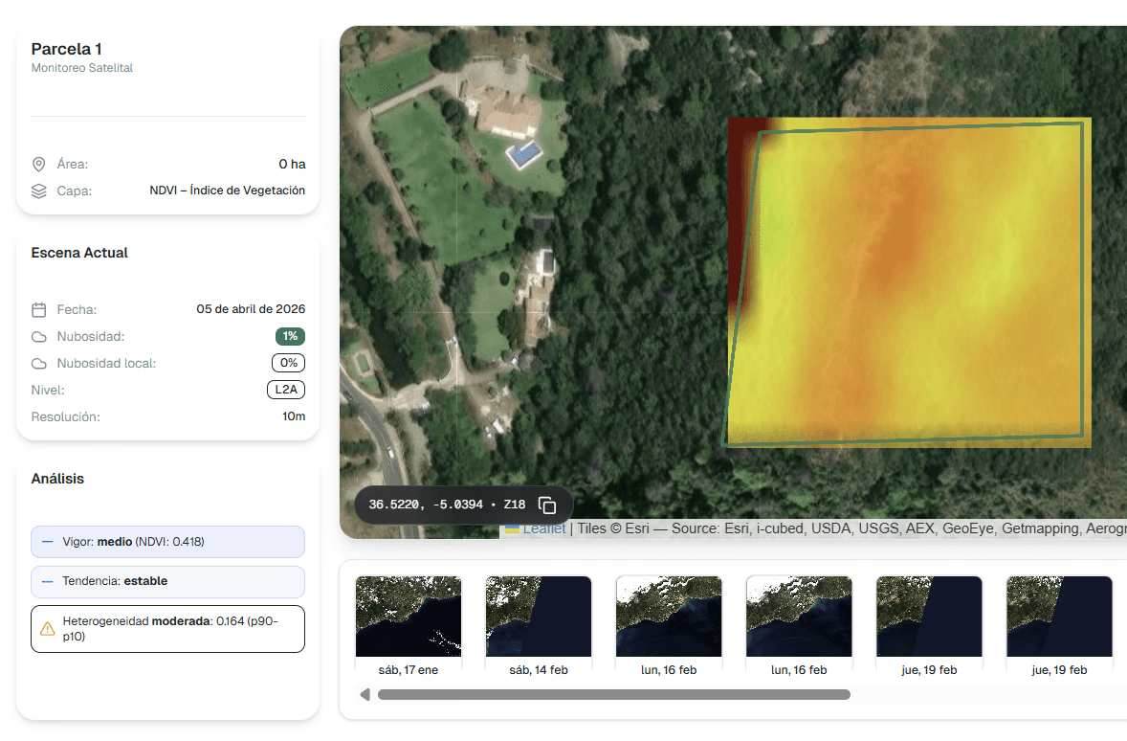Image resolution: width=1127 pixels, height=741 pixels.
Task: Click the dash icon in Vigor row
Action: [48, 542]
